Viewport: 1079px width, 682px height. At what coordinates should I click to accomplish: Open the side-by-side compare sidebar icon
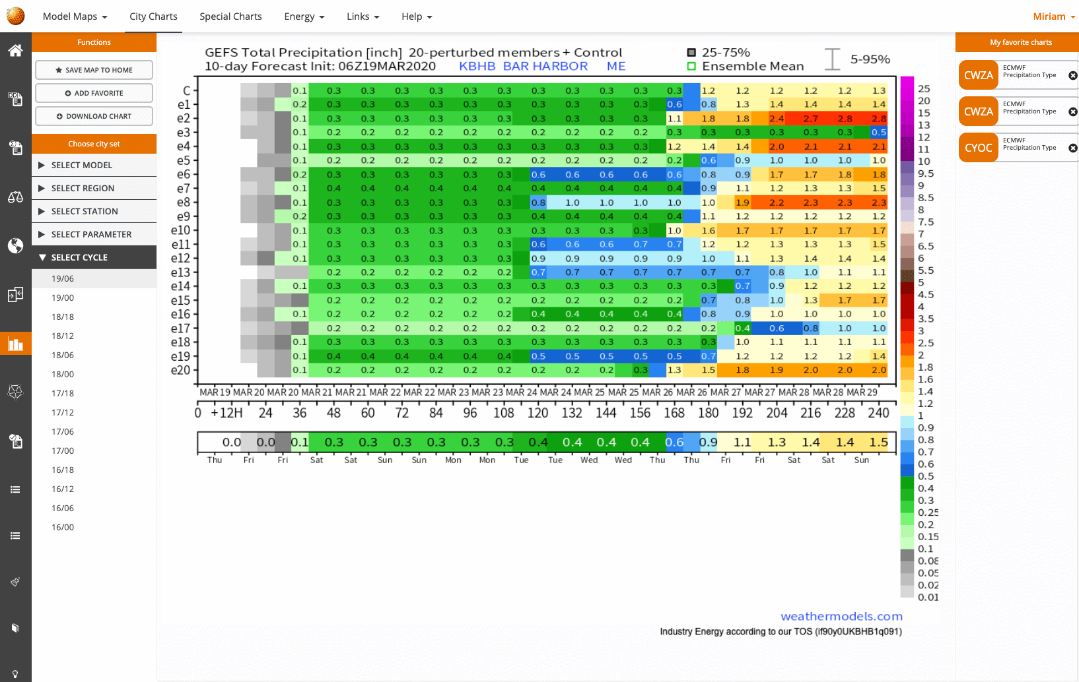click(x=15, y=295)
